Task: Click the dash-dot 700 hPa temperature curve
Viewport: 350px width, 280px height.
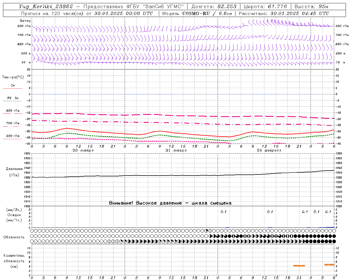Action: [x=183, y=123]
